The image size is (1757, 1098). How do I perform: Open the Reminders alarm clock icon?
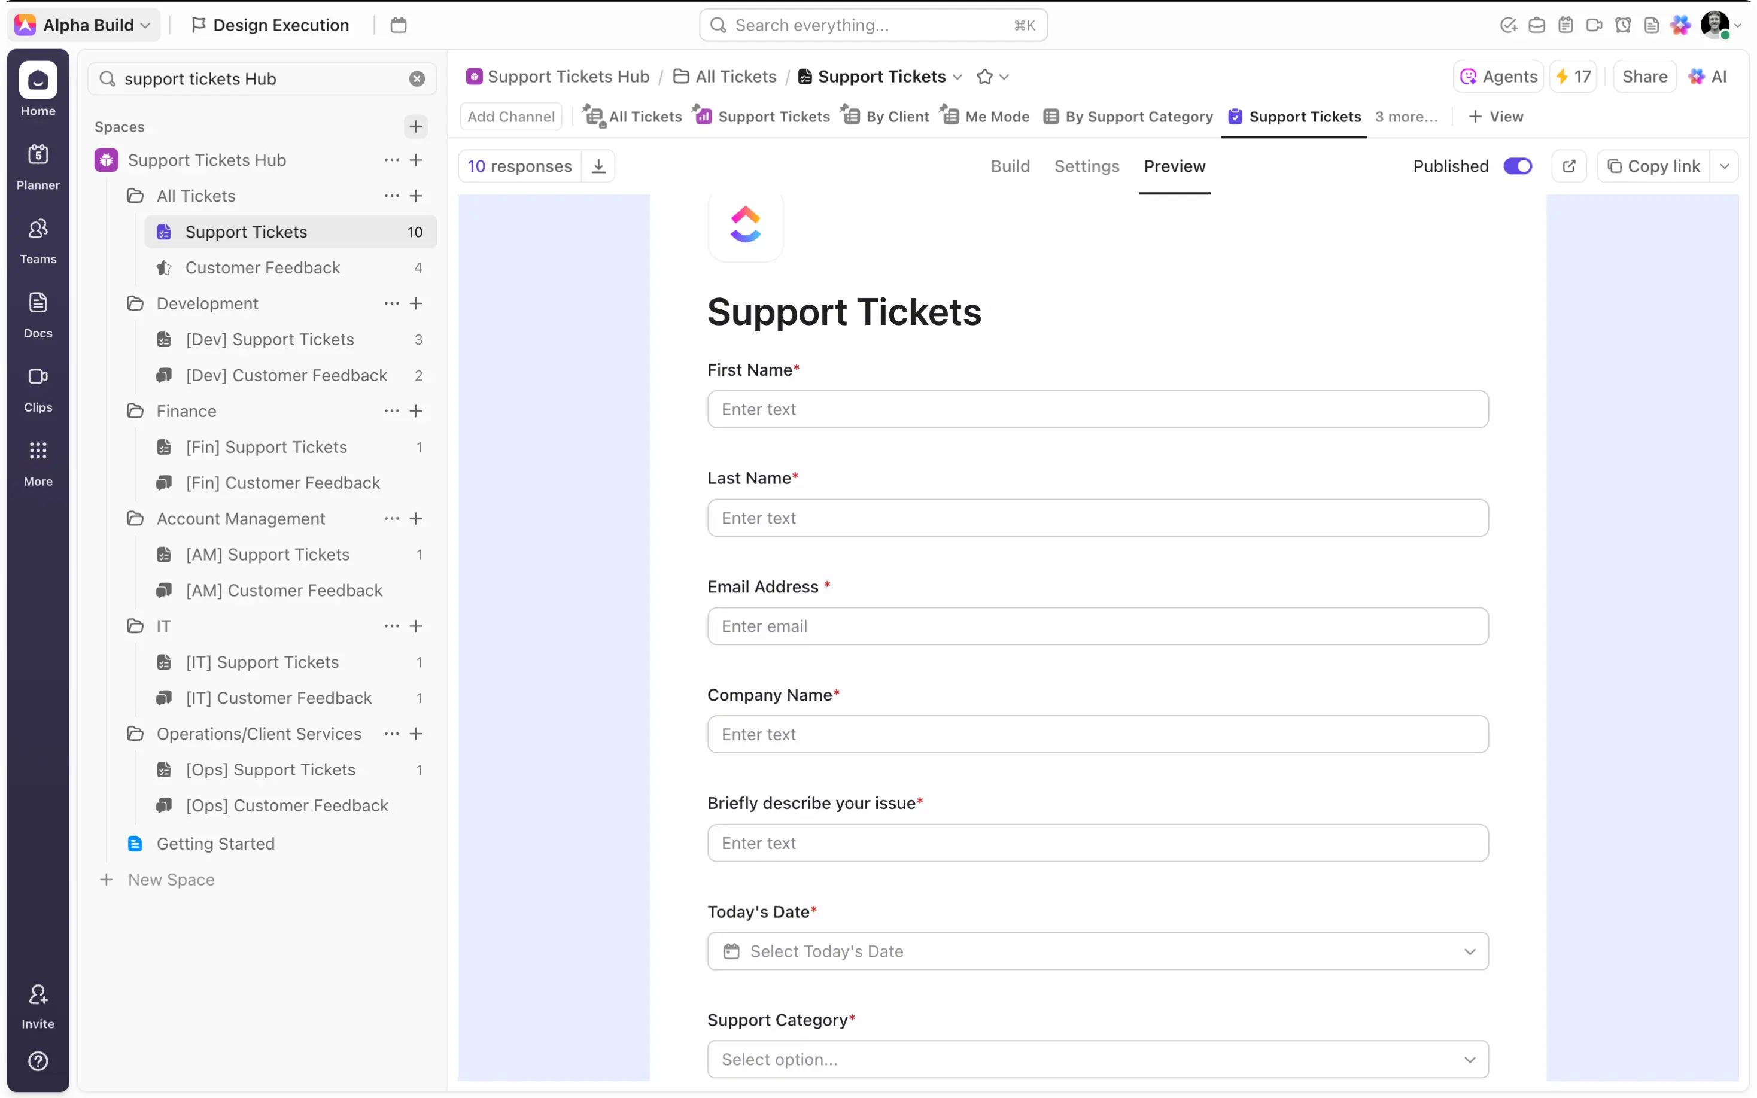[1624, 24]
